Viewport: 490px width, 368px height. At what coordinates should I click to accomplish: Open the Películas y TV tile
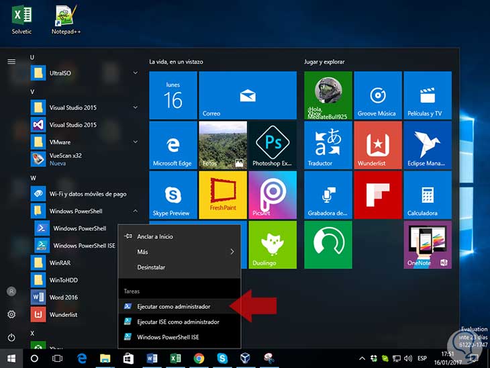coord(428,95)
